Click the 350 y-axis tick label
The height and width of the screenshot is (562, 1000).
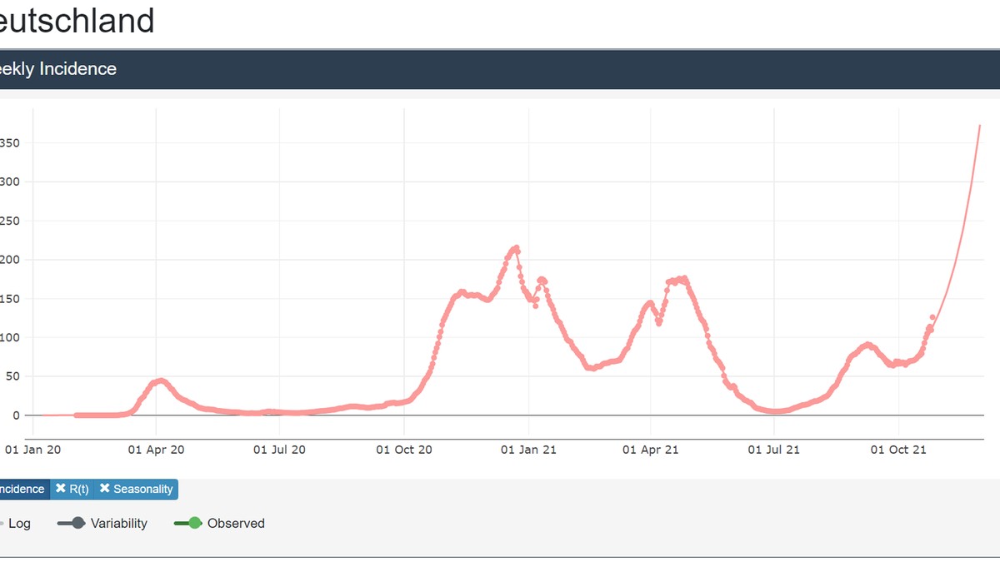[10, 143]
